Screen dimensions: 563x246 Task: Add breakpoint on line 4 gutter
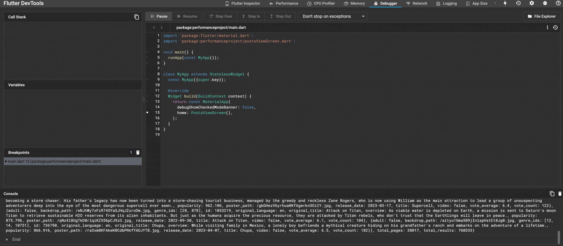pos(147,52)
